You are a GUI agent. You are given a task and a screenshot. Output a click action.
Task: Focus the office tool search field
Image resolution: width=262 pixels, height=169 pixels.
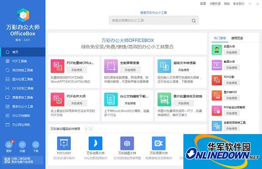pyautogui.click(x=154, y=21)
